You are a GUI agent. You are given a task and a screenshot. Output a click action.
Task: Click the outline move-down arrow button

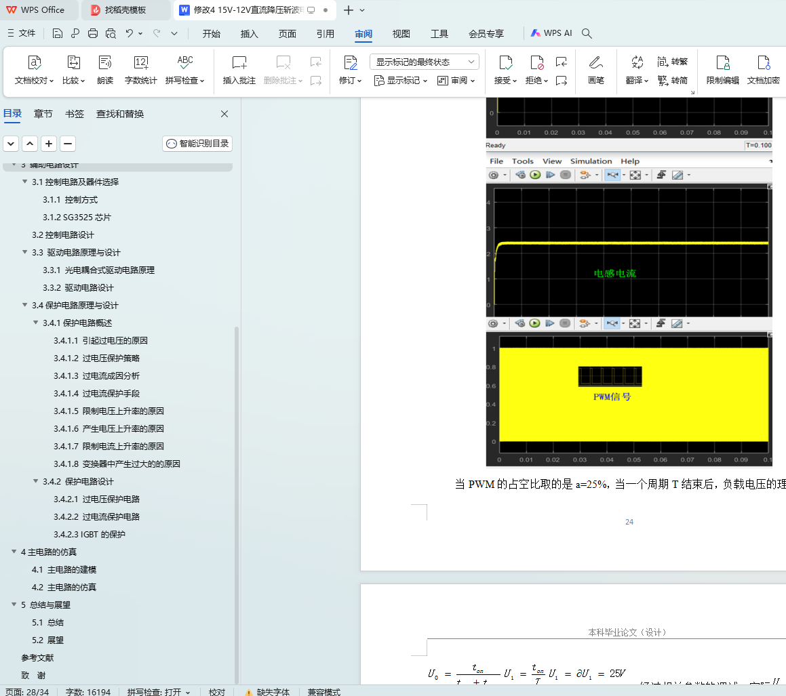[11, 144]
